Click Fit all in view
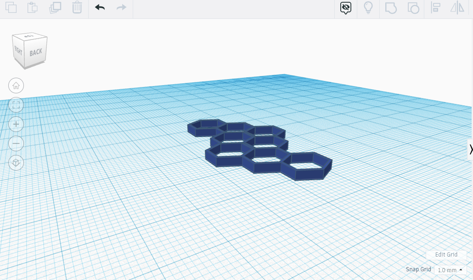Screen dimensions: 473x280 tap(16, 105)
